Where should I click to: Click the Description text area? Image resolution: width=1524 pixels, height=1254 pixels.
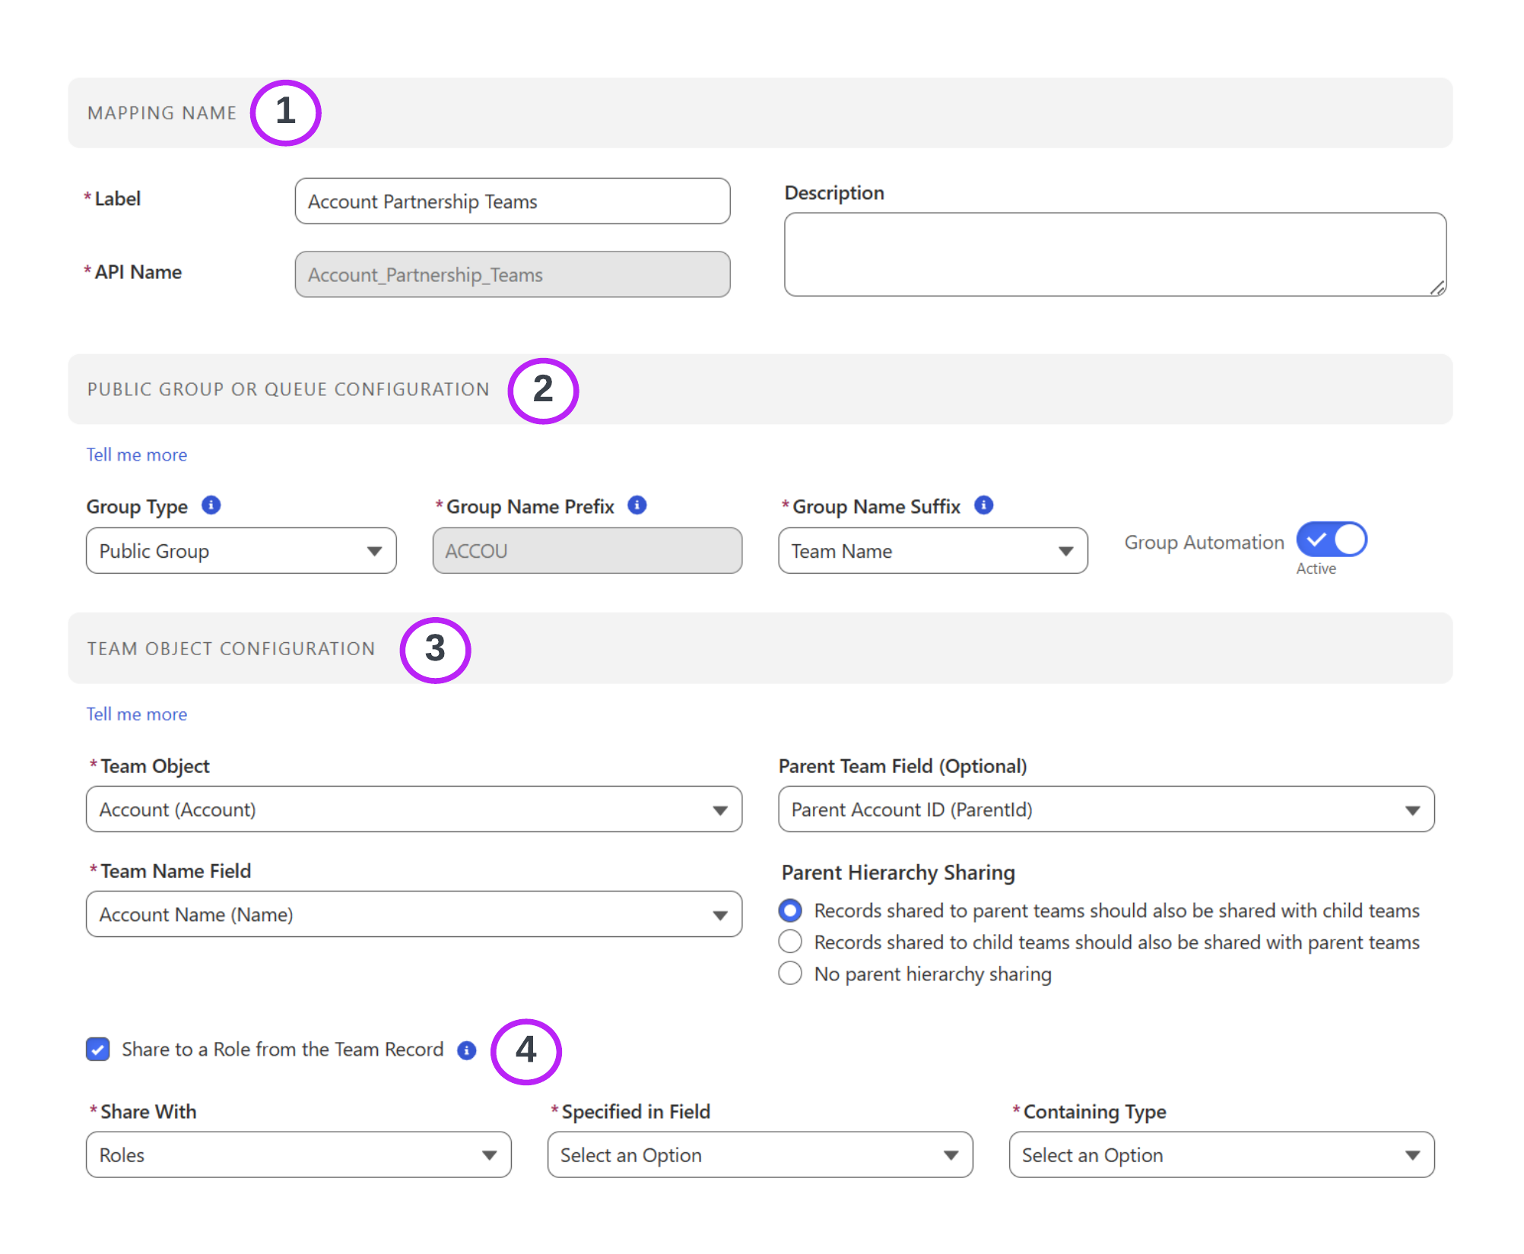[x=1116, y=255]
